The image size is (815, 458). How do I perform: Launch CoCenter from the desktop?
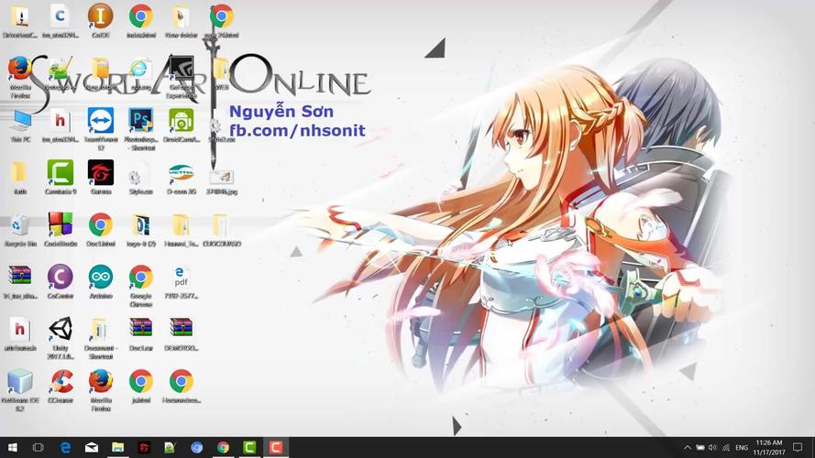[61, 277]
